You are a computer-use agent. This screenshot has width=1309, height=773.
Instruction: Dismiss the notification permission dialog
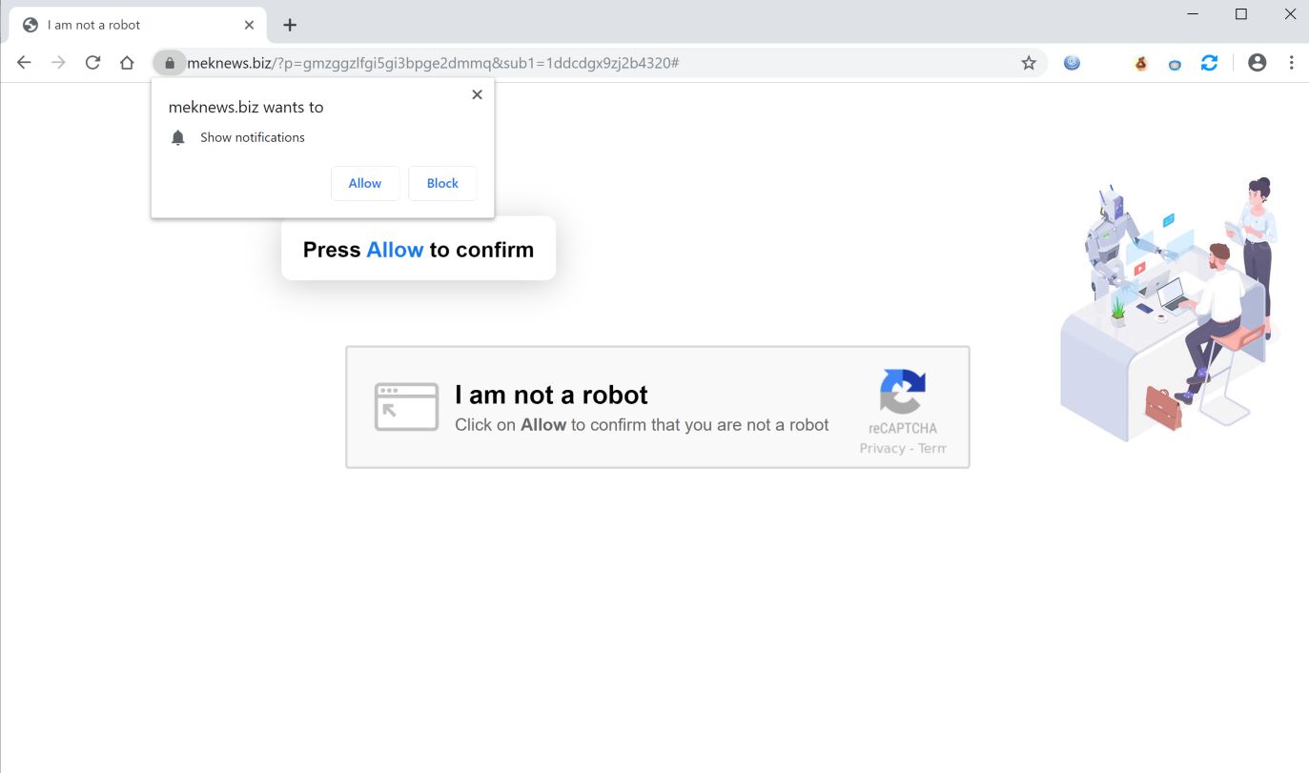click(477, 94)
